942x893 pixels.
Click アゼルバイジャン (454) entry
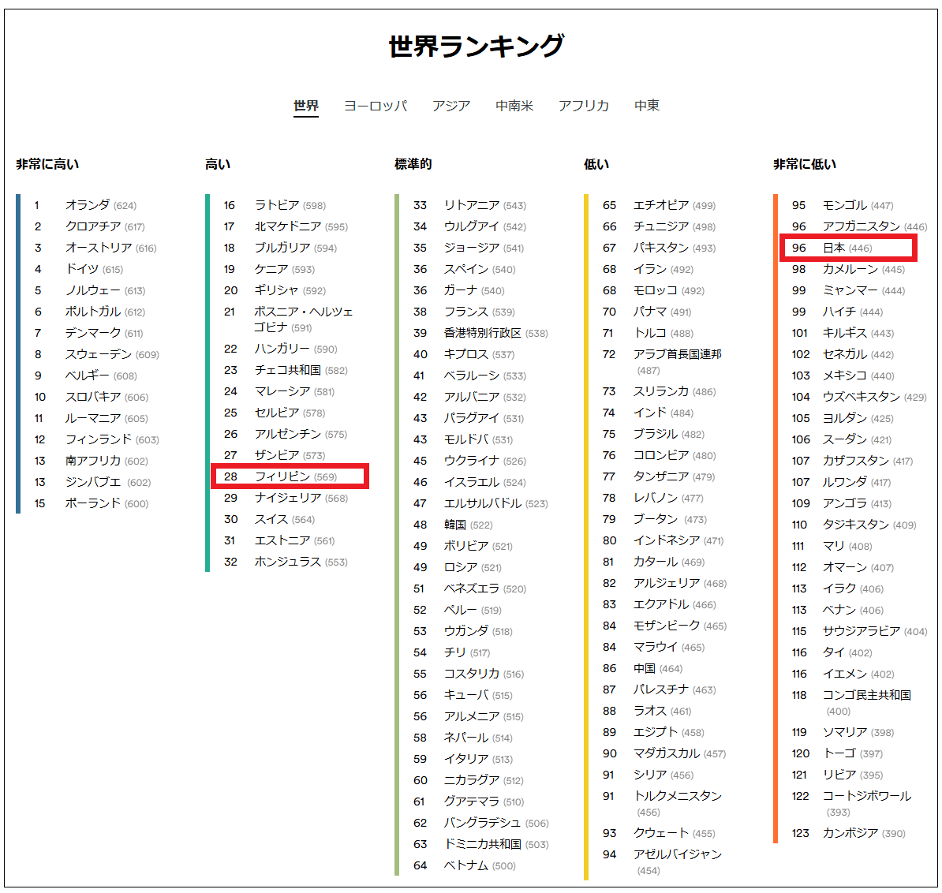(x=678, y=862)
